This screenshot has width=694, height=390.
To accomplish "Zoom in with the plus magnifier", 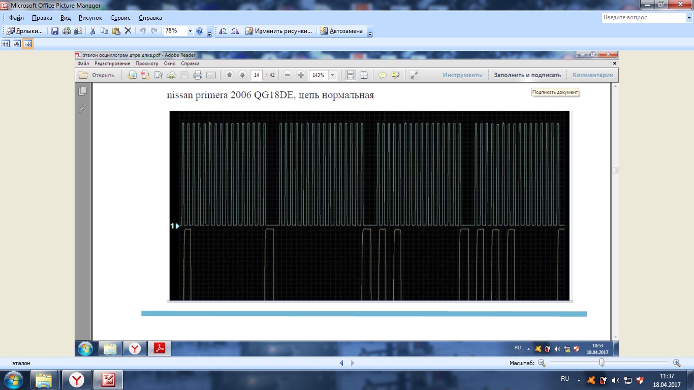I will [677, 363].
